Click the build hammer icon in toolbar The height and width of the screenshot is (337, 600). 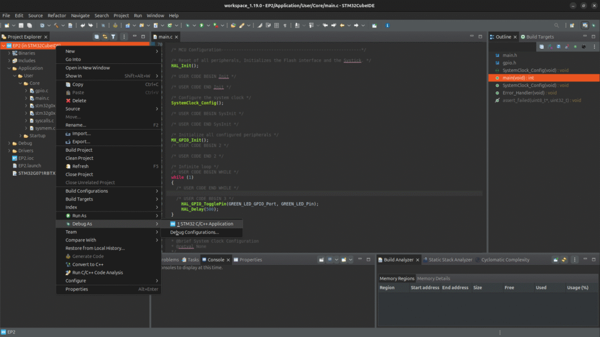(57, 25)
